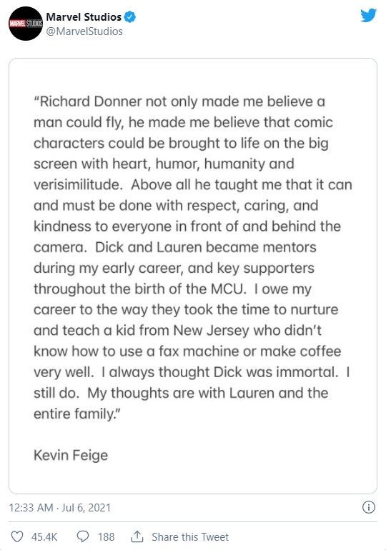The height and width of the screenshot is (550, 386).
Task: Click the Jul 6, 2021 date
Action: tap(86, 508)
